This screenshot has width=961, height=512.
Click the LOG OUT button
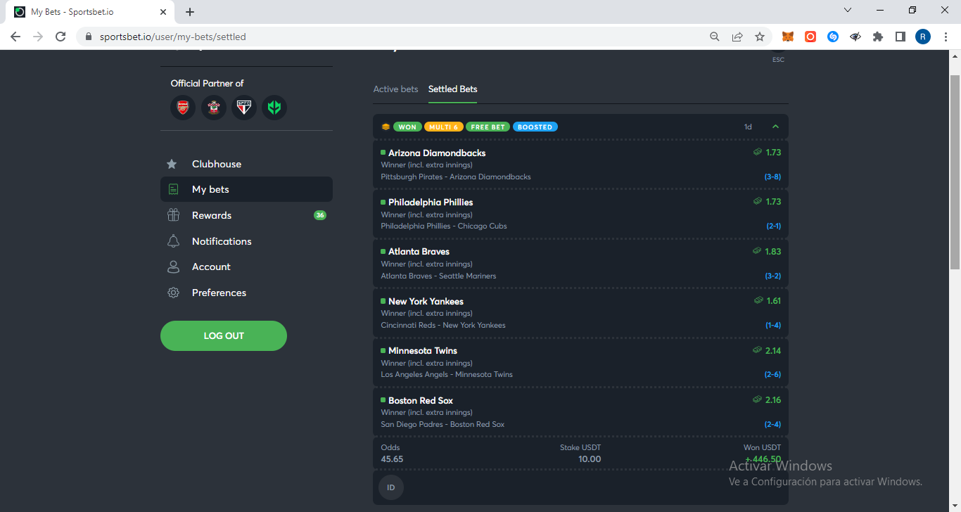pos(224,335)
